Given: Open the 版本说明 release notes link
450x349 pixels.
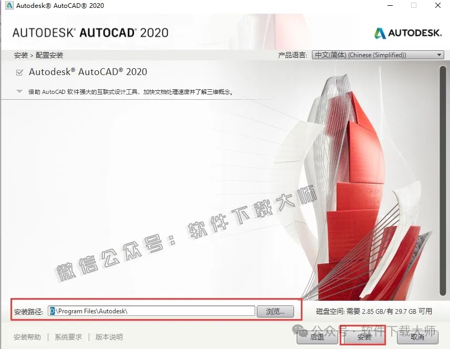Looking at the screenshot, I should click(108, 337).
